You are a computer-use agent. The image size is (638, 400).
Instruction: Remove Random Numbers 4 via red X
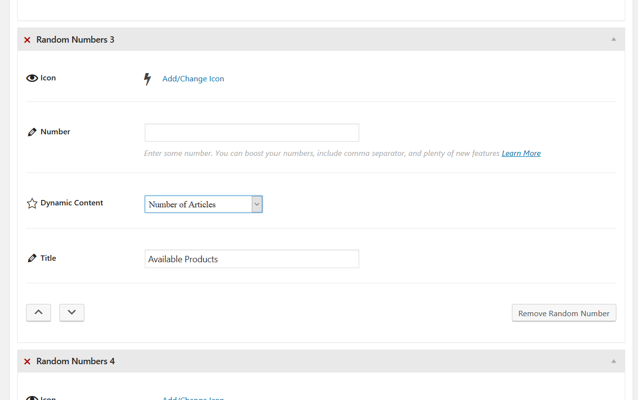27,361
